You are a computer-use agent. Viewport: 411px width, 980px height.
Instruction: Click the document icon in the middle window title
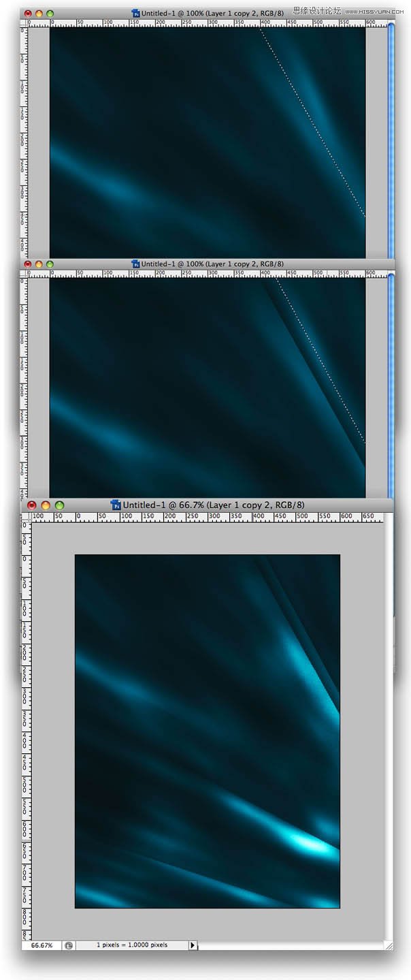click(136, 264)
